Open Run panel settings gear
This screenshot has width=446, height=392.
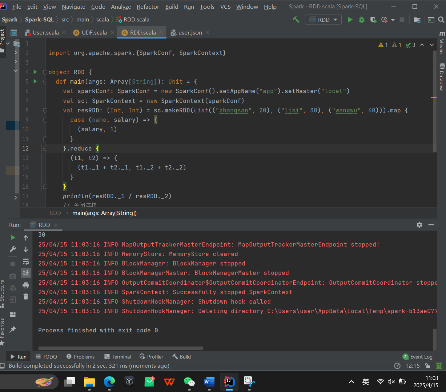(419, 225)
